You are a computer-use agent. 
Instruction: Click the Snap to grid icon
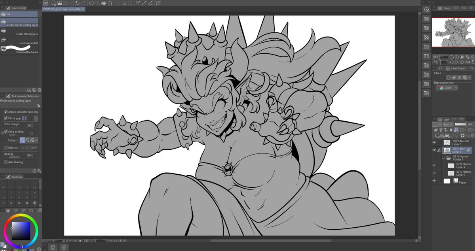[x=150, y=3]
